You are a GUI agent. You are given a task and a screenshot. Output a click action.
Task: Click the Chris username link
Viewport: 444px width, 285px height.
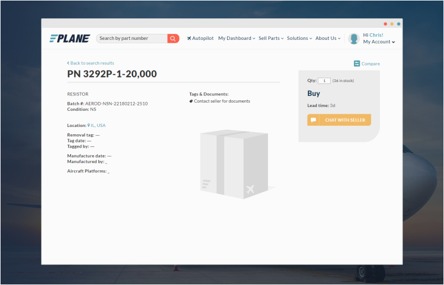point(376,35)
